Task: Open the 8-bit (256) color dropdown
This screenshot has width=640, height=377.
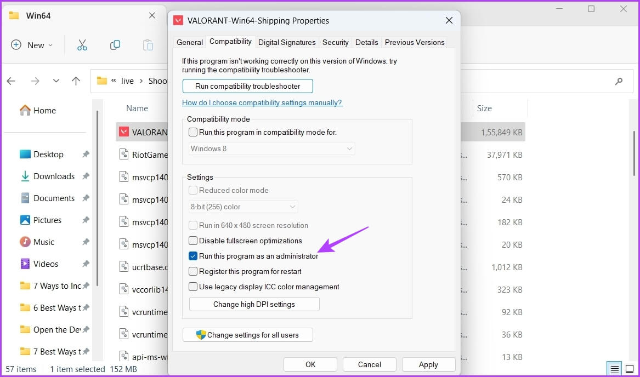Action: (243, 207)
